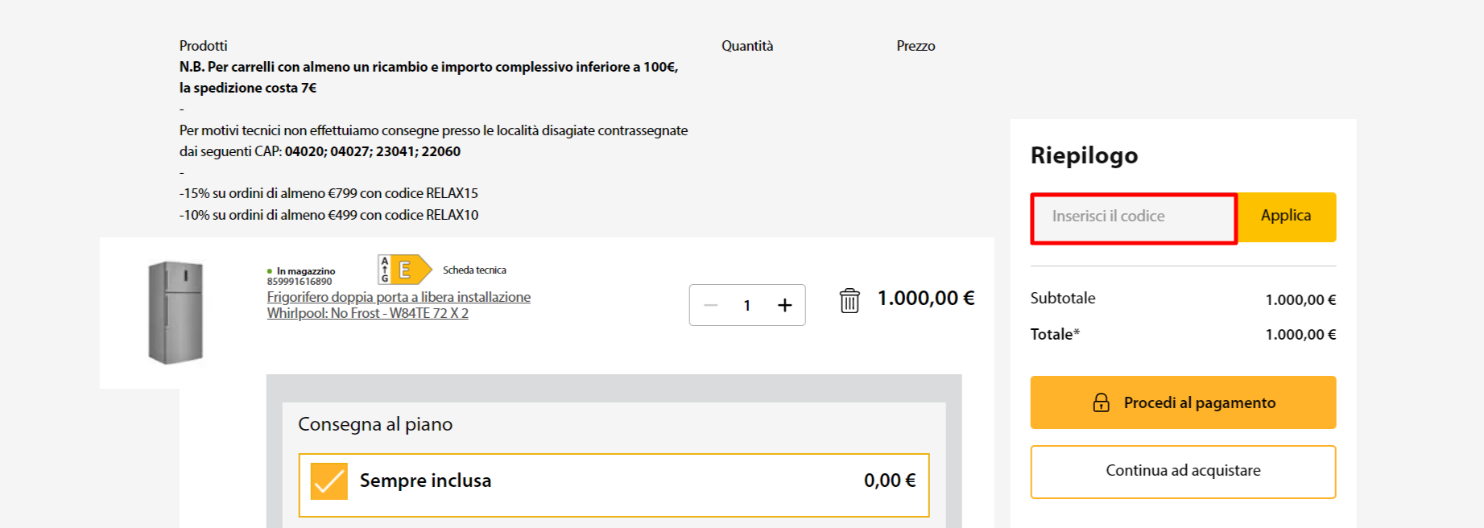The image size is (1484, 528).
Task: Click the Prodotti column header
Action: coord(203,46)
